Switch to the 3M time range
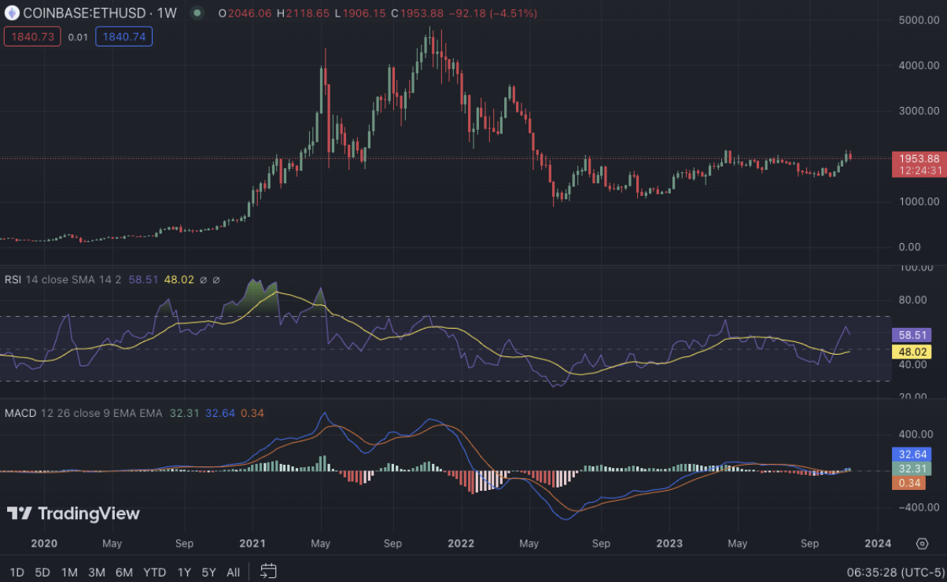The height and width of the screenshot is (582, 947). (x=97, y=572)
